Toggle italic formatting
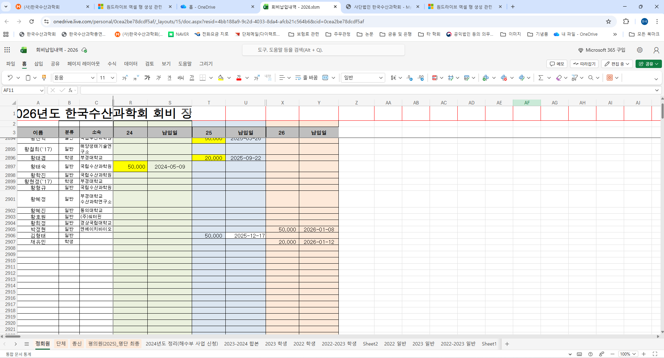The width and height of the screenshot is (664, 358). point(158,78)
